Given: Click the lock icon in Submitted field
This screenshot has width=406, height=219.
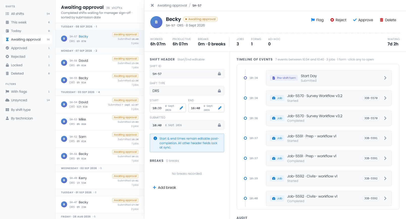Looking at the screenshot, I should pyautogui.click(x=219, y=125).
